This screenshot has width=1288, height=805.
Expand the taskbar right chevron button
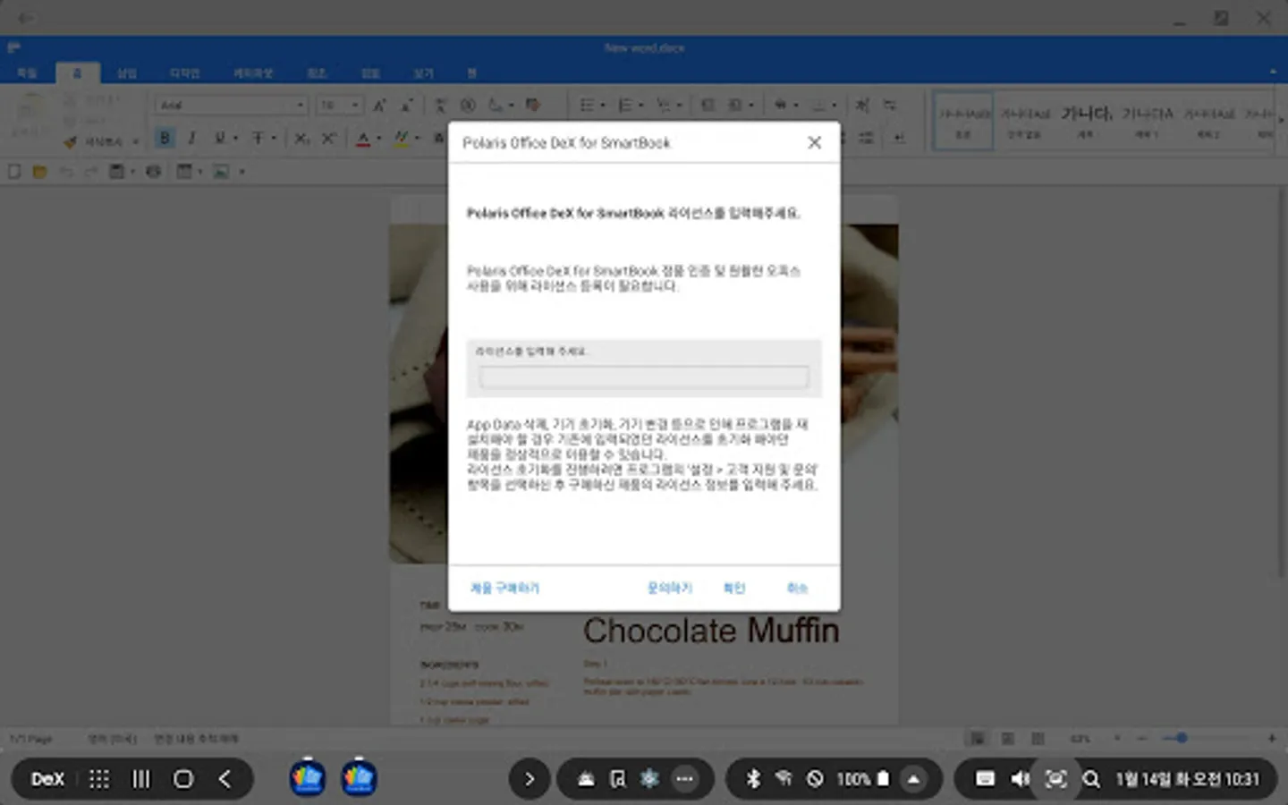tap(530, 779)
